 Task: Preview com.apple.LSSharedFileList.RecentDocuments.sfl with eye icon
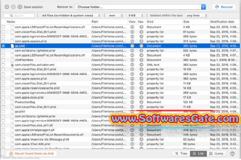[x=132, y=135]
